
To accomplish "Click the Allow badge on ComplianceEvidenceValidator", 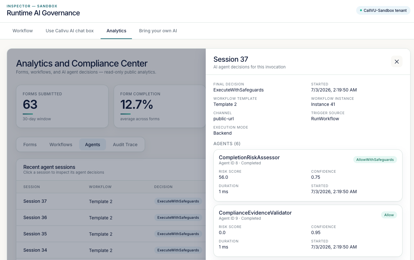I will (x=389, y=215).
